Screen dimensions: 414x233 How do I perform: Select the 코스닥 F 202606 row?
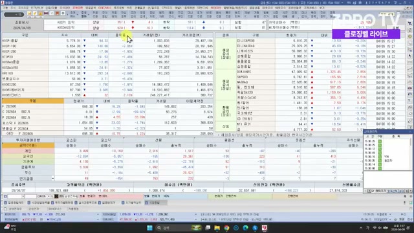(x=107, y=122)
